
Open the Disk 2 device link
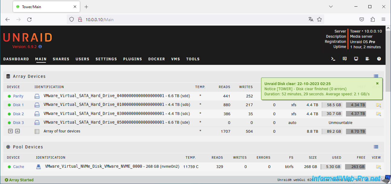point(18,114)
